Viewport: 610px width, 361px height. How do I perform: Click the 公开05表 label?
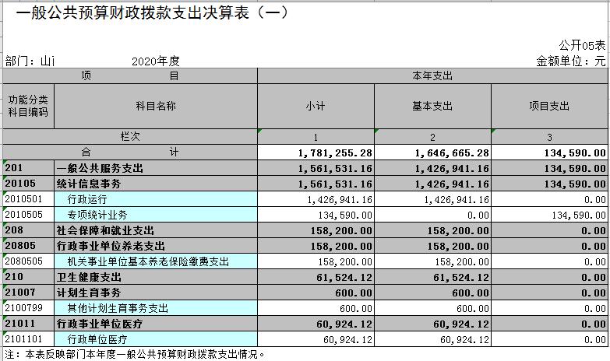[582, 45]
